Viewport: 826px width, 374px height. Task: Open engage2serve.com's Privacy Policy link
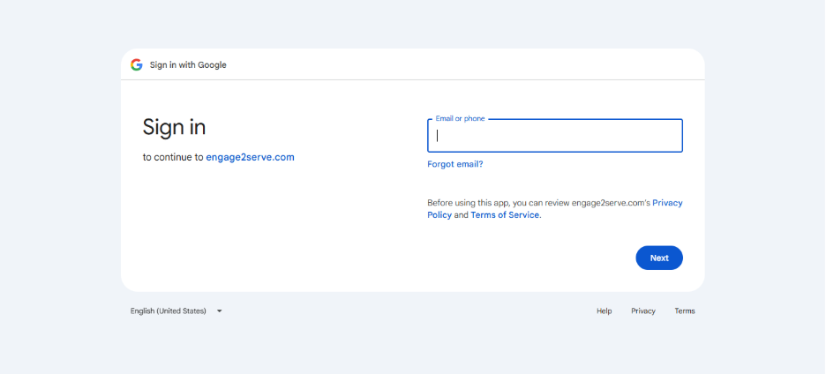555,208
